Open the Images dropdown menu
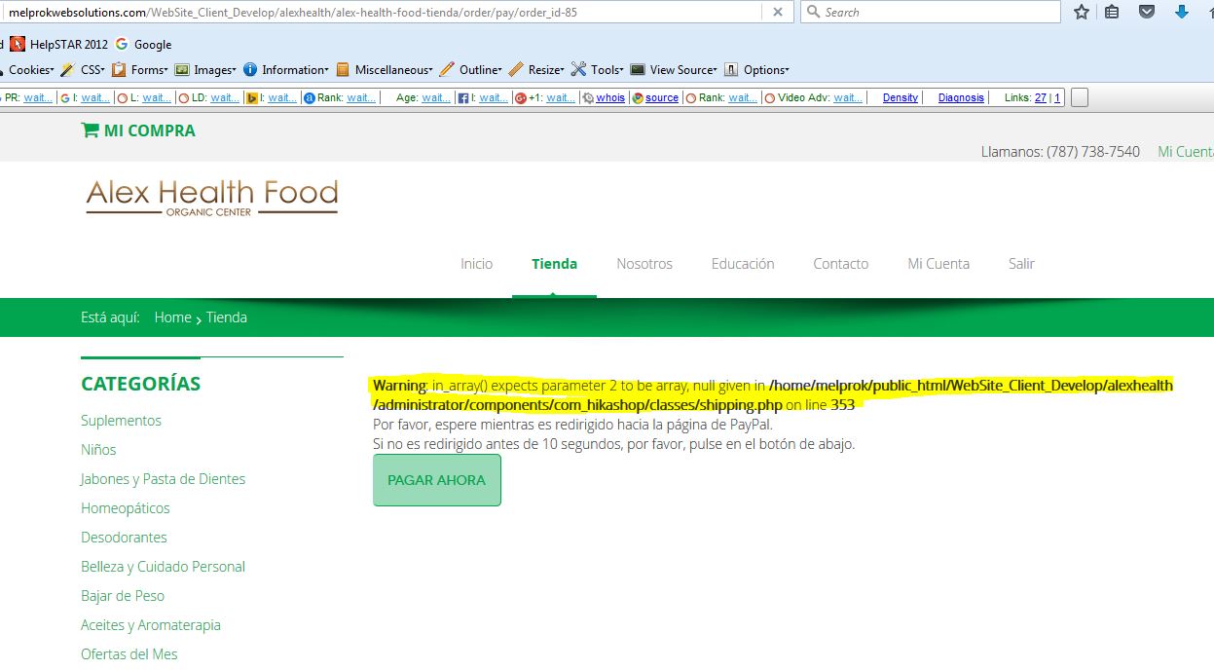The width and height of the screenshot is (1214, 670). point(205,70)
